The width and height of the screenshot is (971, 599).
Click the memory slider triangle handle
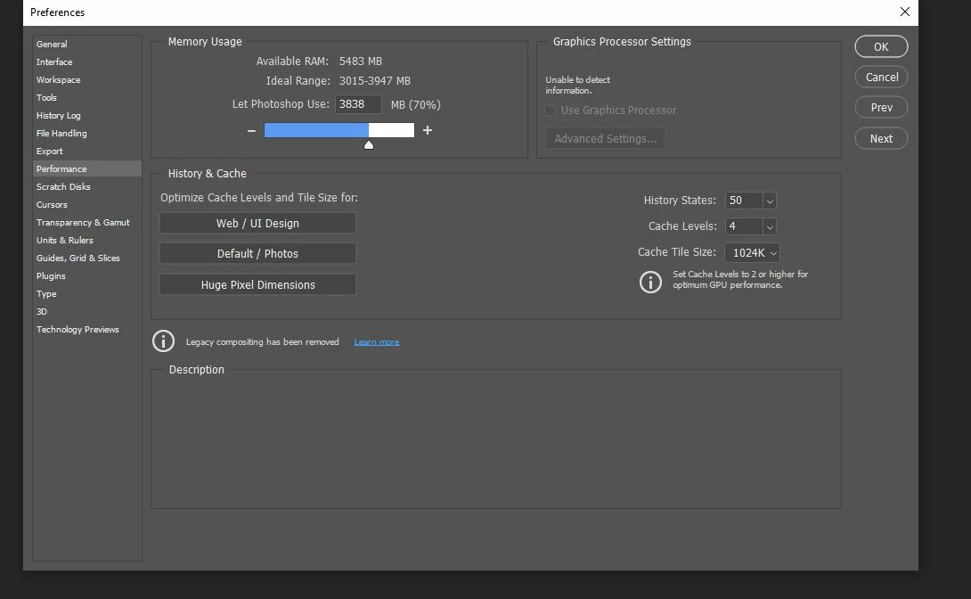coord(369,145)
